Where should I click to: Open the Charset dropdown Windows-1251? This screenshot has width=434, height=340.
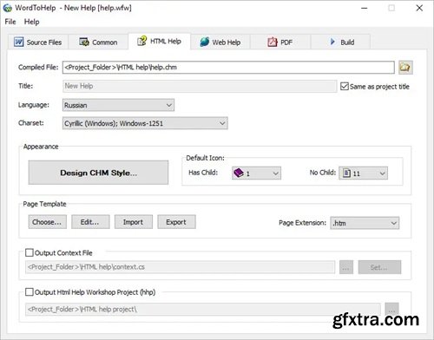(x=145, y=123)
